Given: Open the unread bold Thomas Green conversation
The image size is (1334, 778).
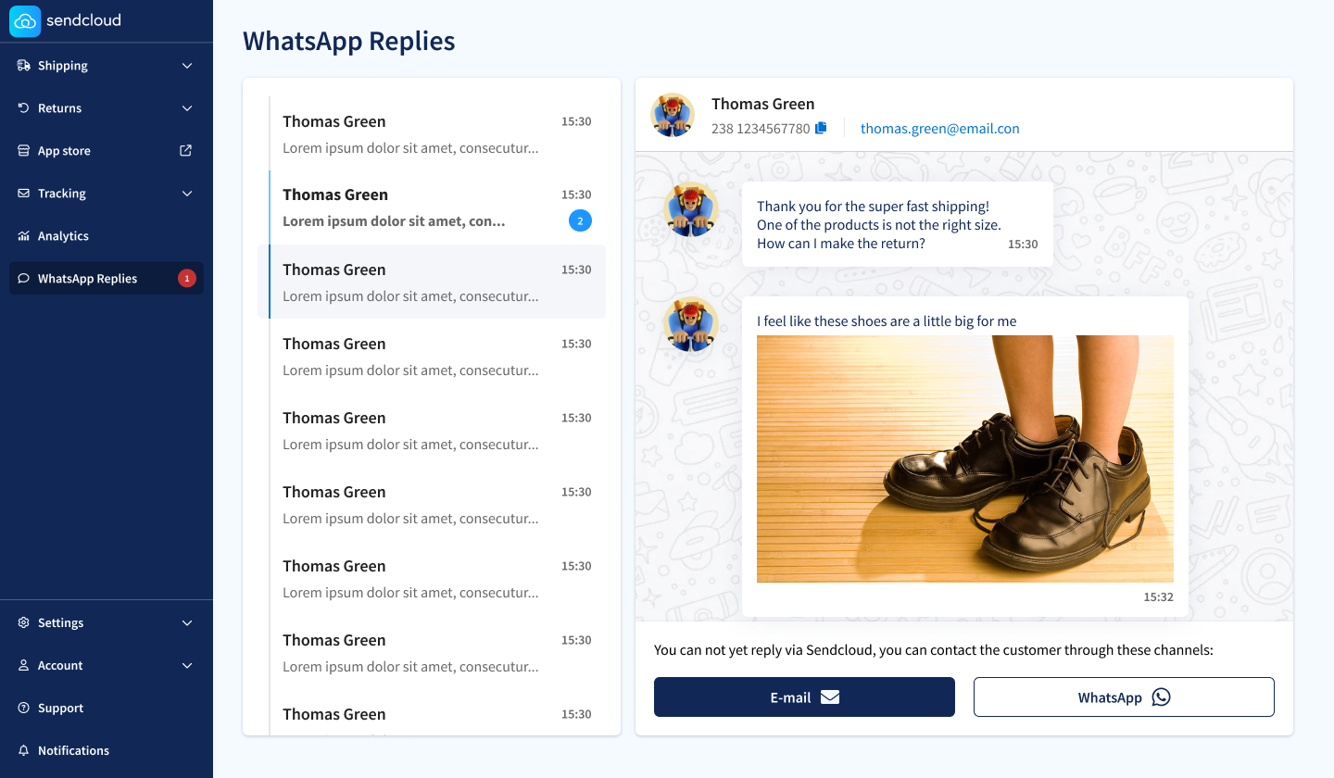Looking at the screenshot, I should coord(432,207).
